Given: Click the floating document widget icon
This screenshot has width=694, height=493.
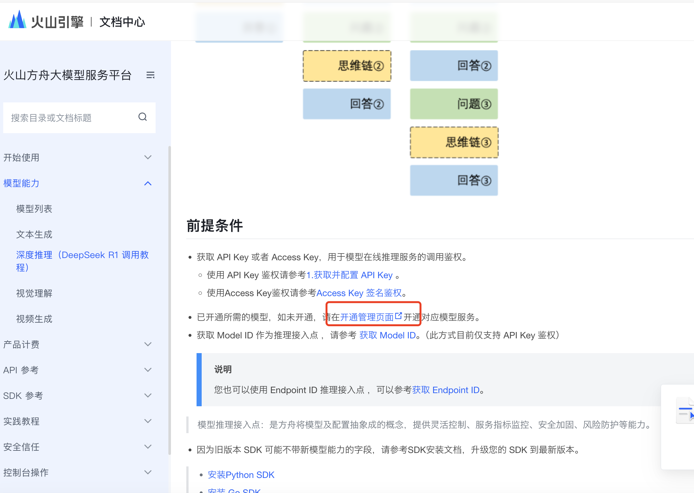Looking at the screenshot, I should tap(685, 410).
